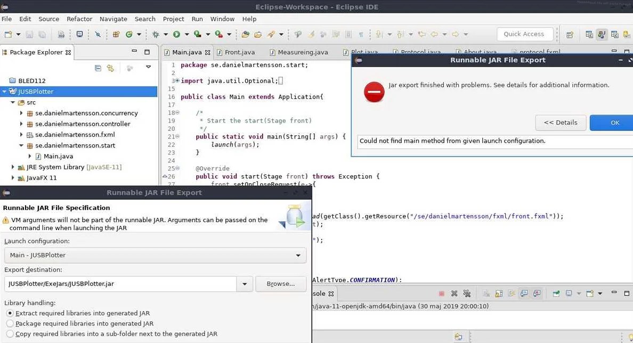Choose 'Package required libraries into generated JAR'
Viewport: 633px width, 343px height.
(x=10, y=323)
